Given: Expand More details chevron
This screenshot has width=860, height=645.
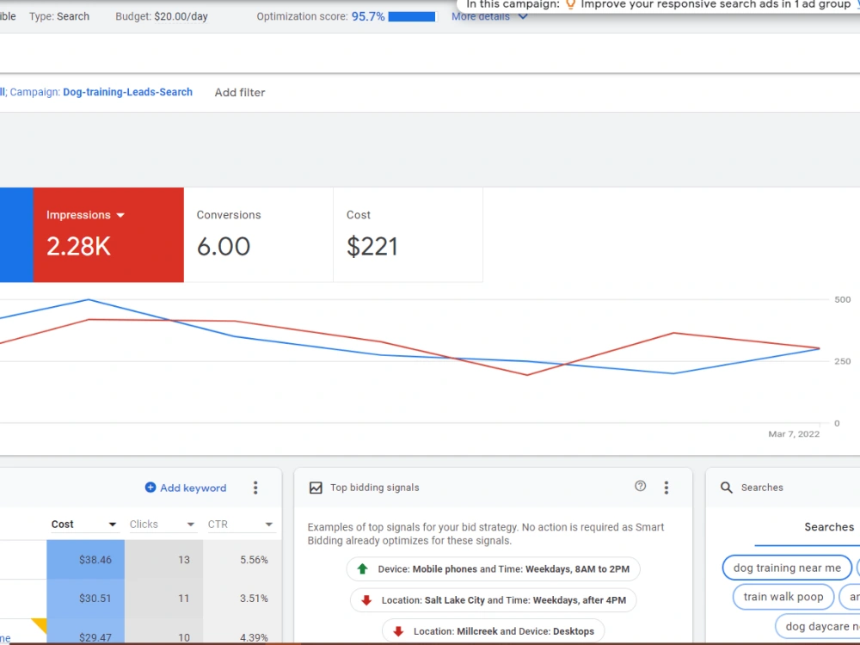Looking at the screenshot, I should click(x=523, y=16).
